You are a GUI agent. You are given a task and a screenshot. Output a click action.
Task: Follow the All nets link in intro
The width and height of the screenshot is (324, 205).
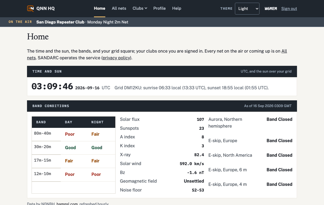tap(284, 51)
